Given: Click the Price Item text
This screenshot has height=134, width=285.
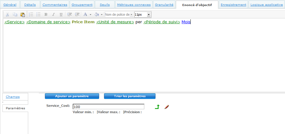Looking at the screenshot, I should coord(83,22).
